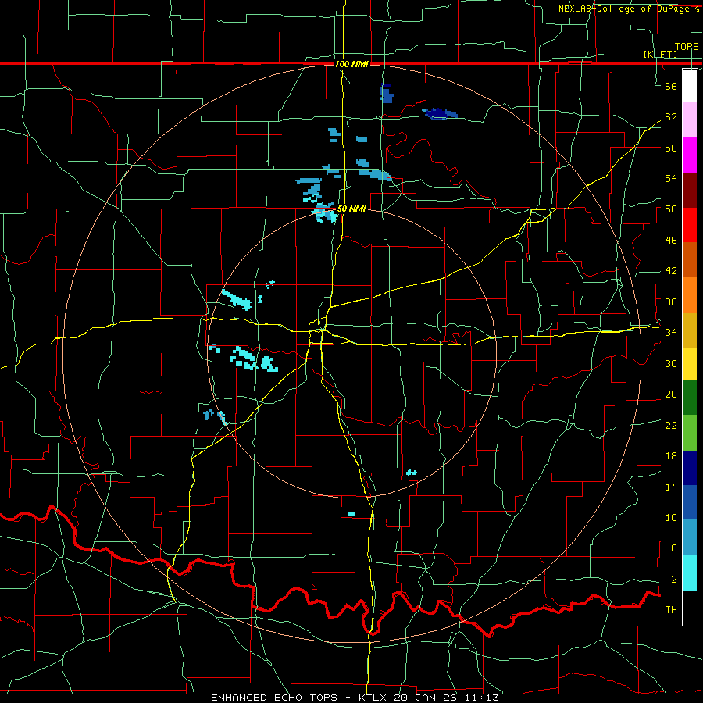Viewport: 703px width, 703px height.
Task: Click the 42 legend value
Action: point(671,271)
